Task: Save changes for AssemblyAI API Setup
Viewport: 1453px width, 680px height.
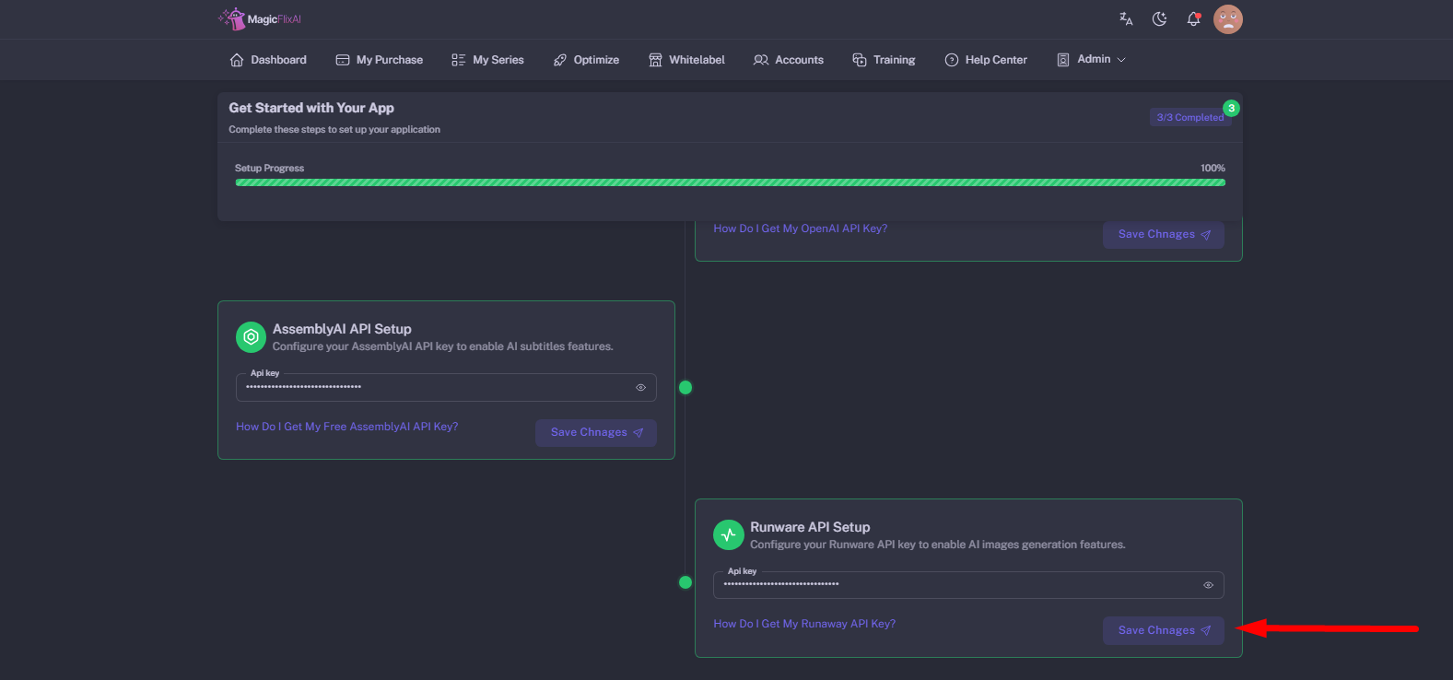Action: 596,433
